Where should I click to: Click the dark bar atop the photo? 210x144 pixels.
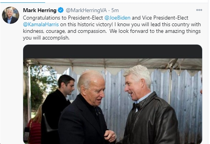click(x=113, y=52)
